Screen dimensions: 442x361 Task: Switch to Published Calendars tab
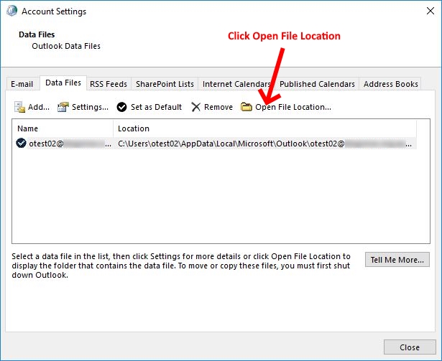317,84
